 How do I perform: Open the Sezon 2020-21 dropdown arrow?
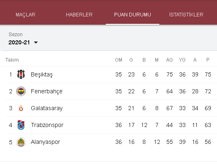[36, 42]
